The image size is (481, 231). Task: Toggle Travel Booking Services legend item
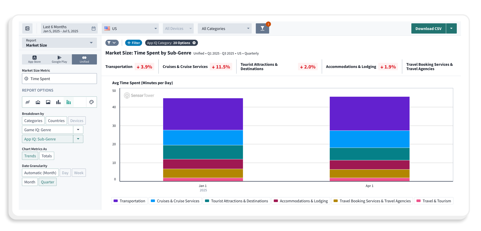click(372, 201)
